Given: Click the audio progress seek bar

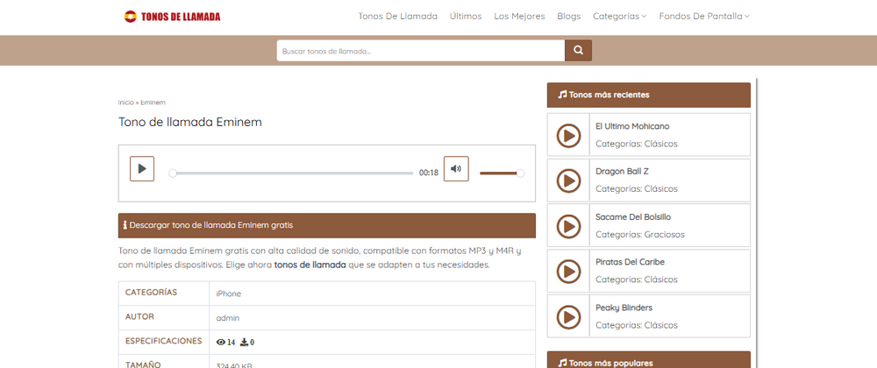Looking at the screenshot, I should [293, 173].
